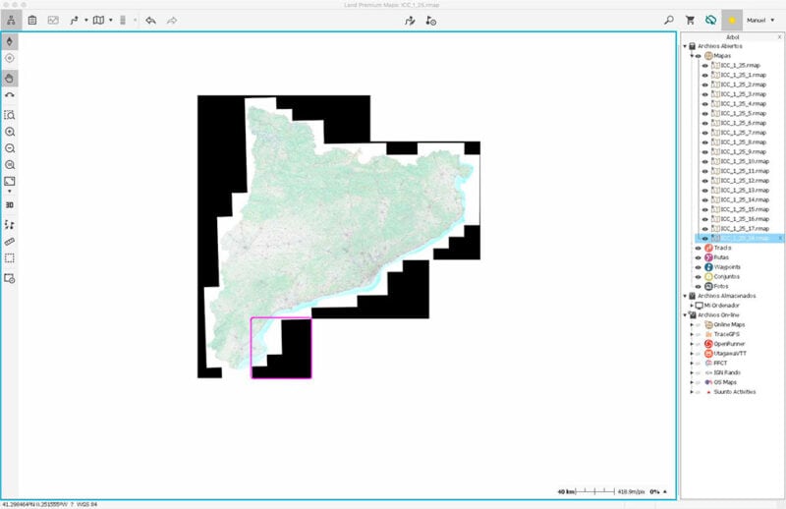
Task: Click the map with clock tool
Action: (x=10, y=278)
